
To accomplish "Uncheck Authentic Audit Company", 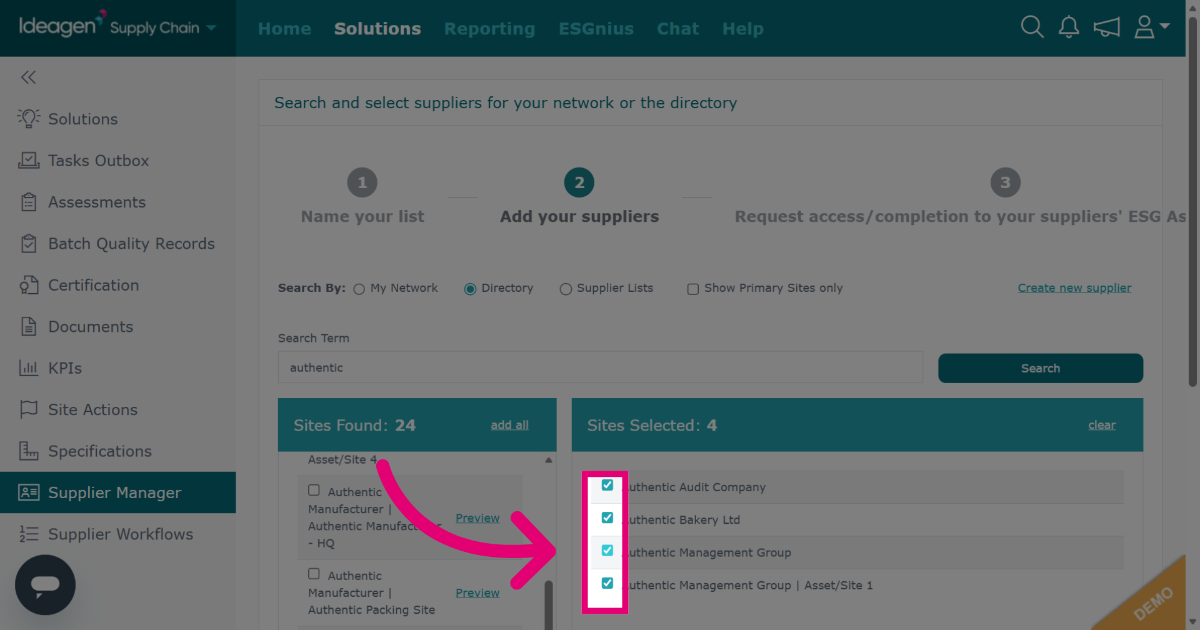I will click(607, 485).
